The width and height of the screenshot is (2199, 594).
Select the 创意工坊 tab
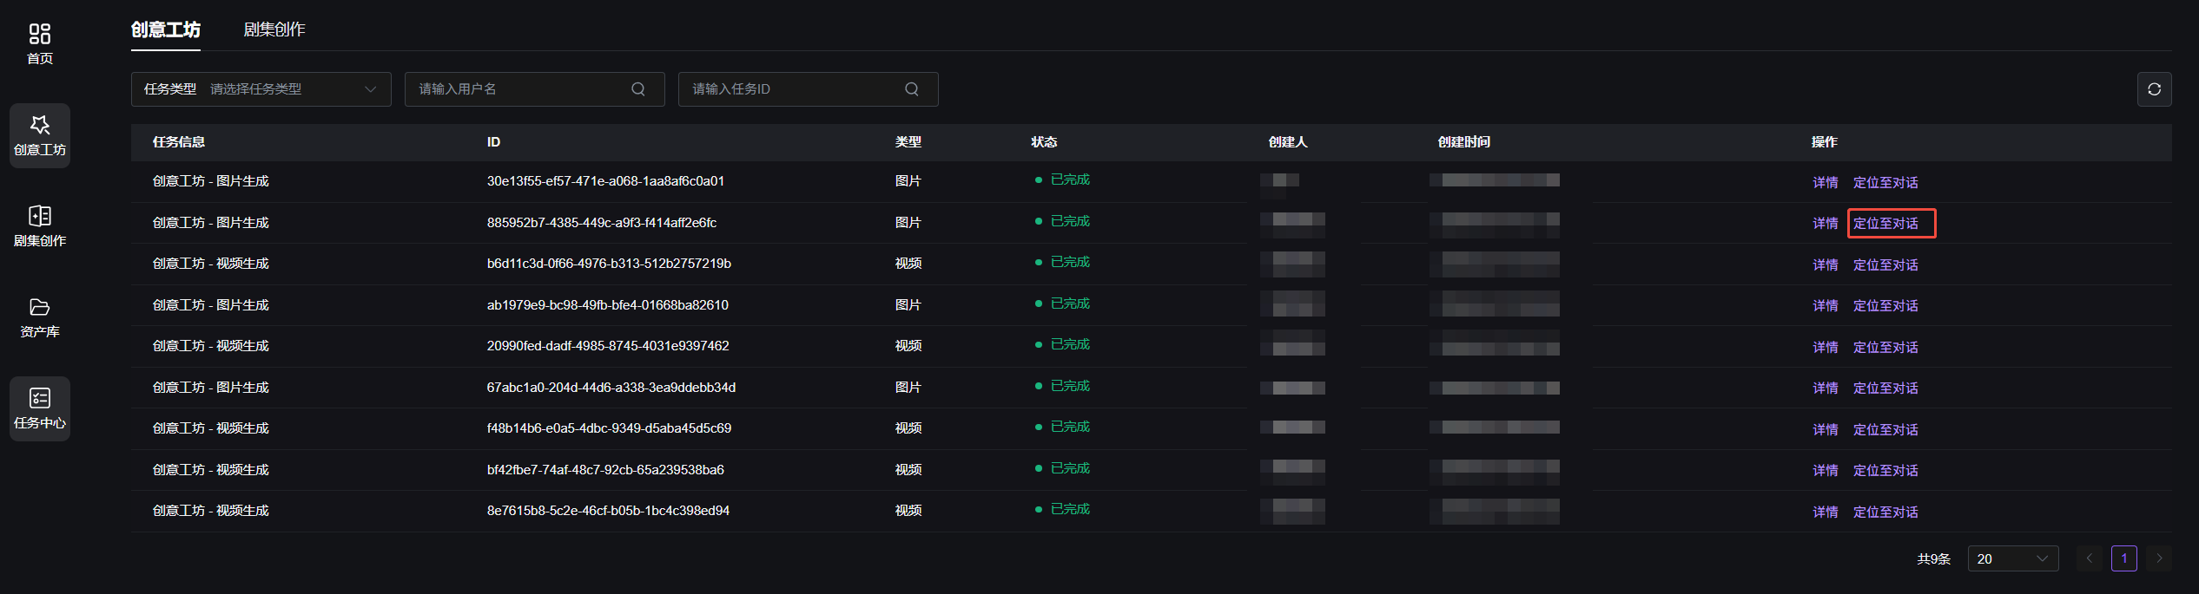coord(166,29)
